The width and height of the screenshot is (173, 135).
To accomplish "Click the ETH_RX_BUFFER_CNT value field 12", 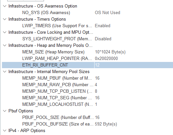I will coord(134,65).
